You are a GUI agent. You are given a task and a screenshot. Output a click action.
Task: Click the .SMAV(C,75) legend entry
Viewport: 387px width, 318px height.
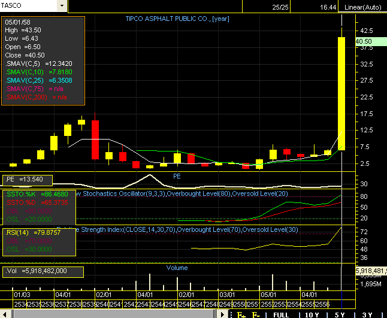point(34,89)
